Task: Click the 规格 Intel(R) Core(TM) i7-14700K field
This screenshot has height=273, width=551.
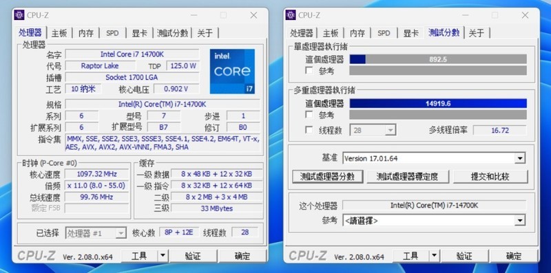Action: pyautogui.click(x=163, y=105)
